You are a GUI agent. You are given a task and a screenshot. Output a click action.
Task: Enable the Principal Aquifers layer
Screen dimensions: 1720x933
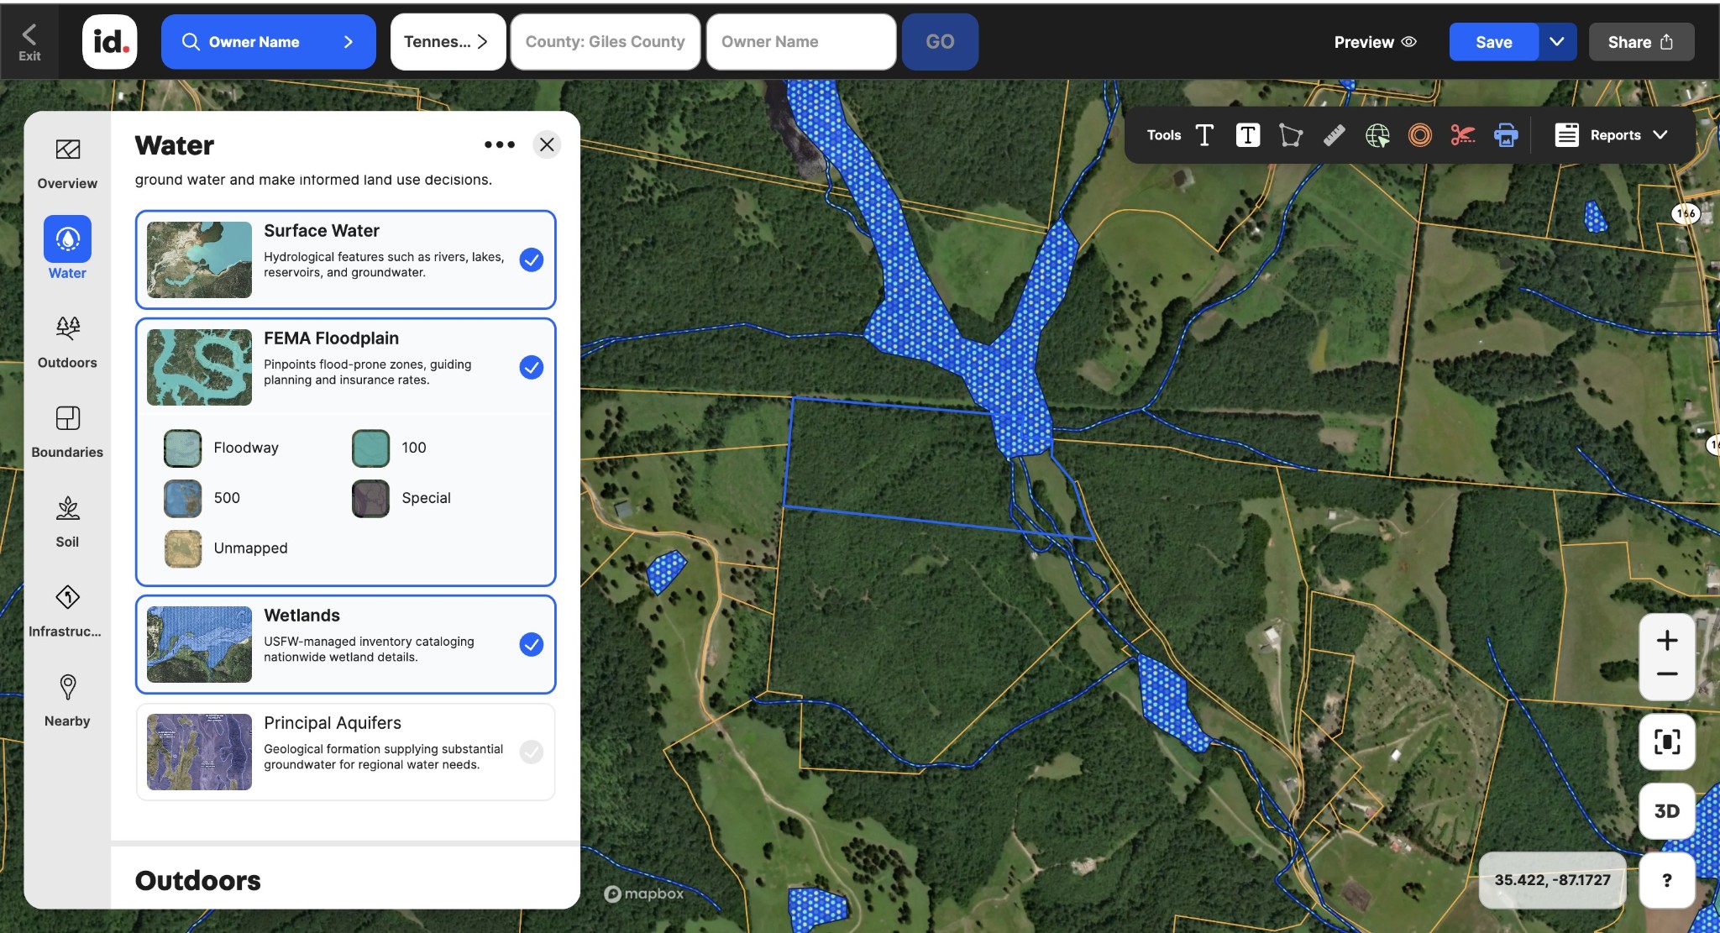531,752
